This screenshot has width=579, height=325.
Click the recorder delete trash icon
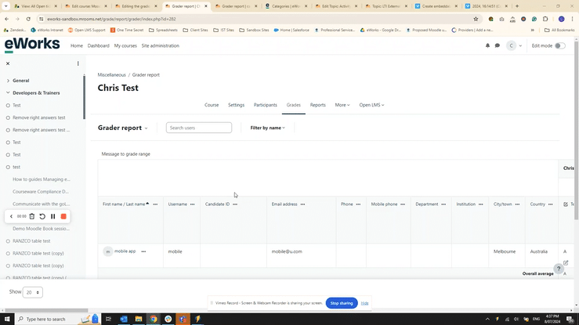pos(32,217)
